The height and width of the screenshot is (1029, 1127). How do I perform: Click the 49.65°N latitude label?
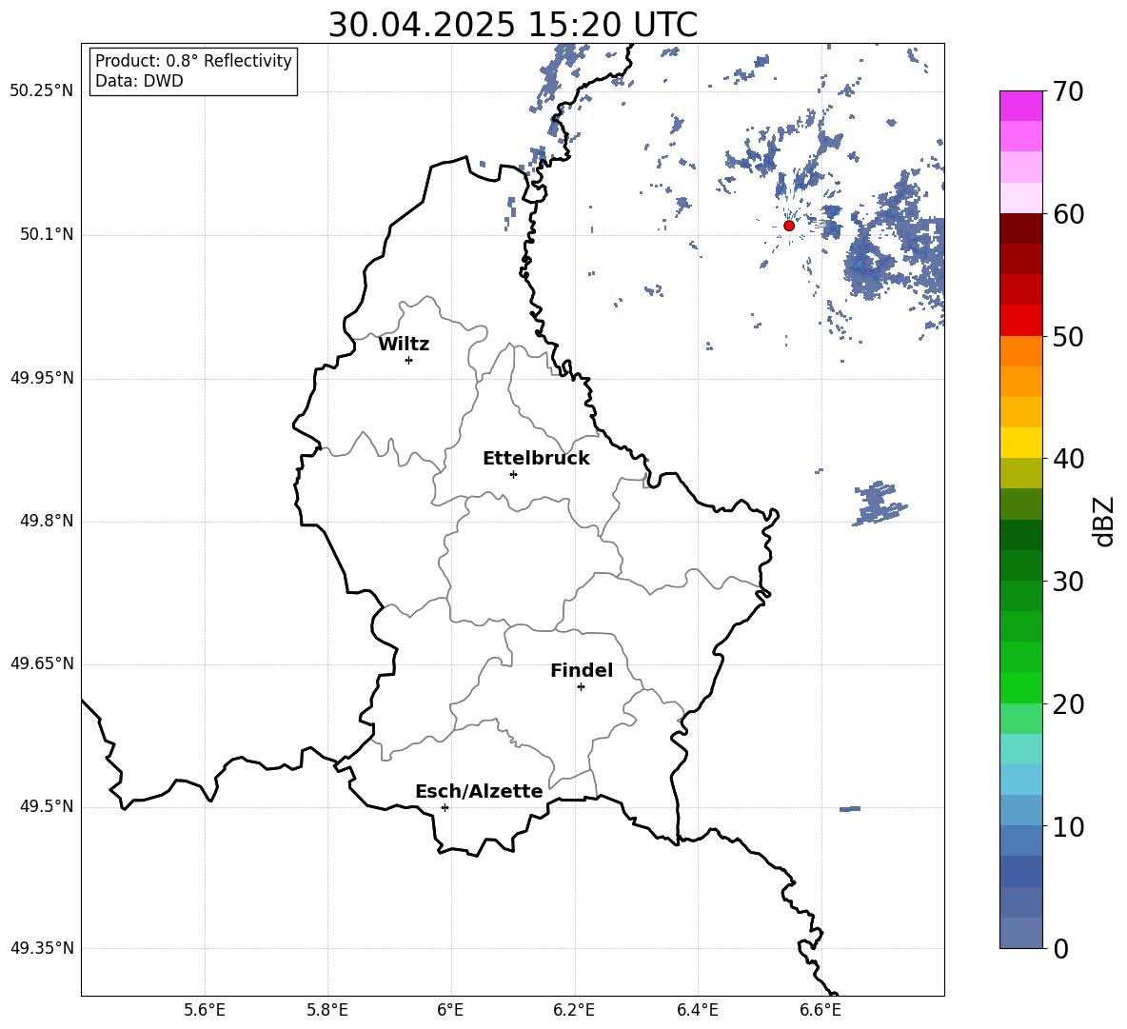click(42, 663)
